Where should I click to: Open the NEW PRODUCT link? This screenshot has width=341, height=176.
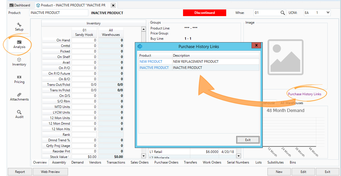(151, 62)
